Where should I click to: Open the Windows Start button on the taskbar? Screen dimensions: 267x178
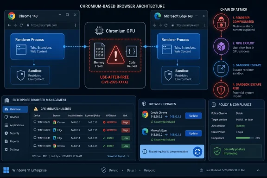click(x=6, y=170)
